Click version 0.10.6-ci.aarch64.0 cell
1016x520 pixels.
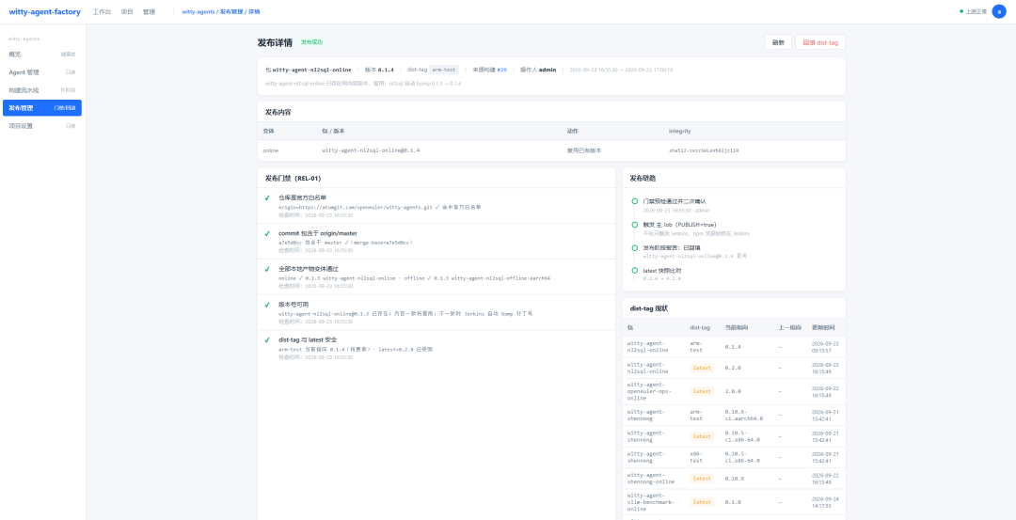coord(744,415)
